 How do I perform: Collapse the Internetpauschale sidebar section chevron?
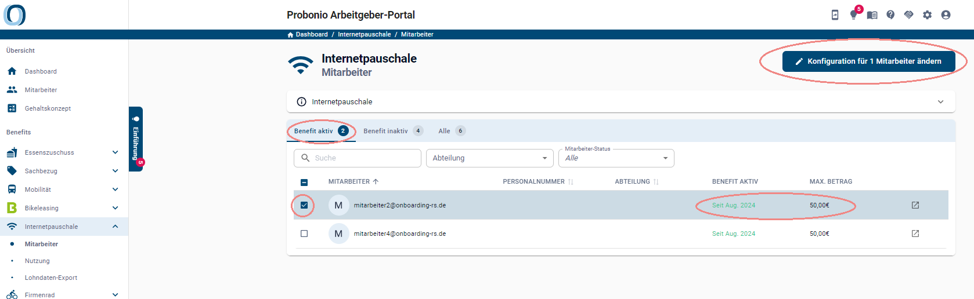[x=115, y=227]
